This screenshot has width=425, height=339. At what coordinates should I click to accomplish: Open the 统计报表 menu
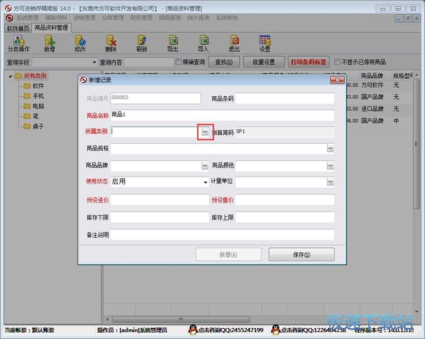198,18
